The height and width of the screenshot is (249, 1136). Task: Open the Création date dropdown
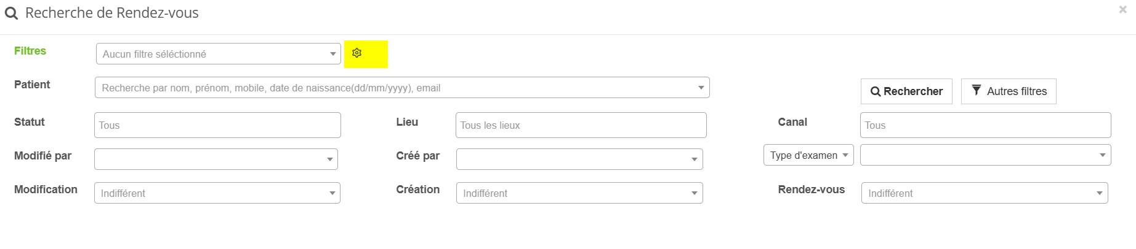(x=579, y=193)
